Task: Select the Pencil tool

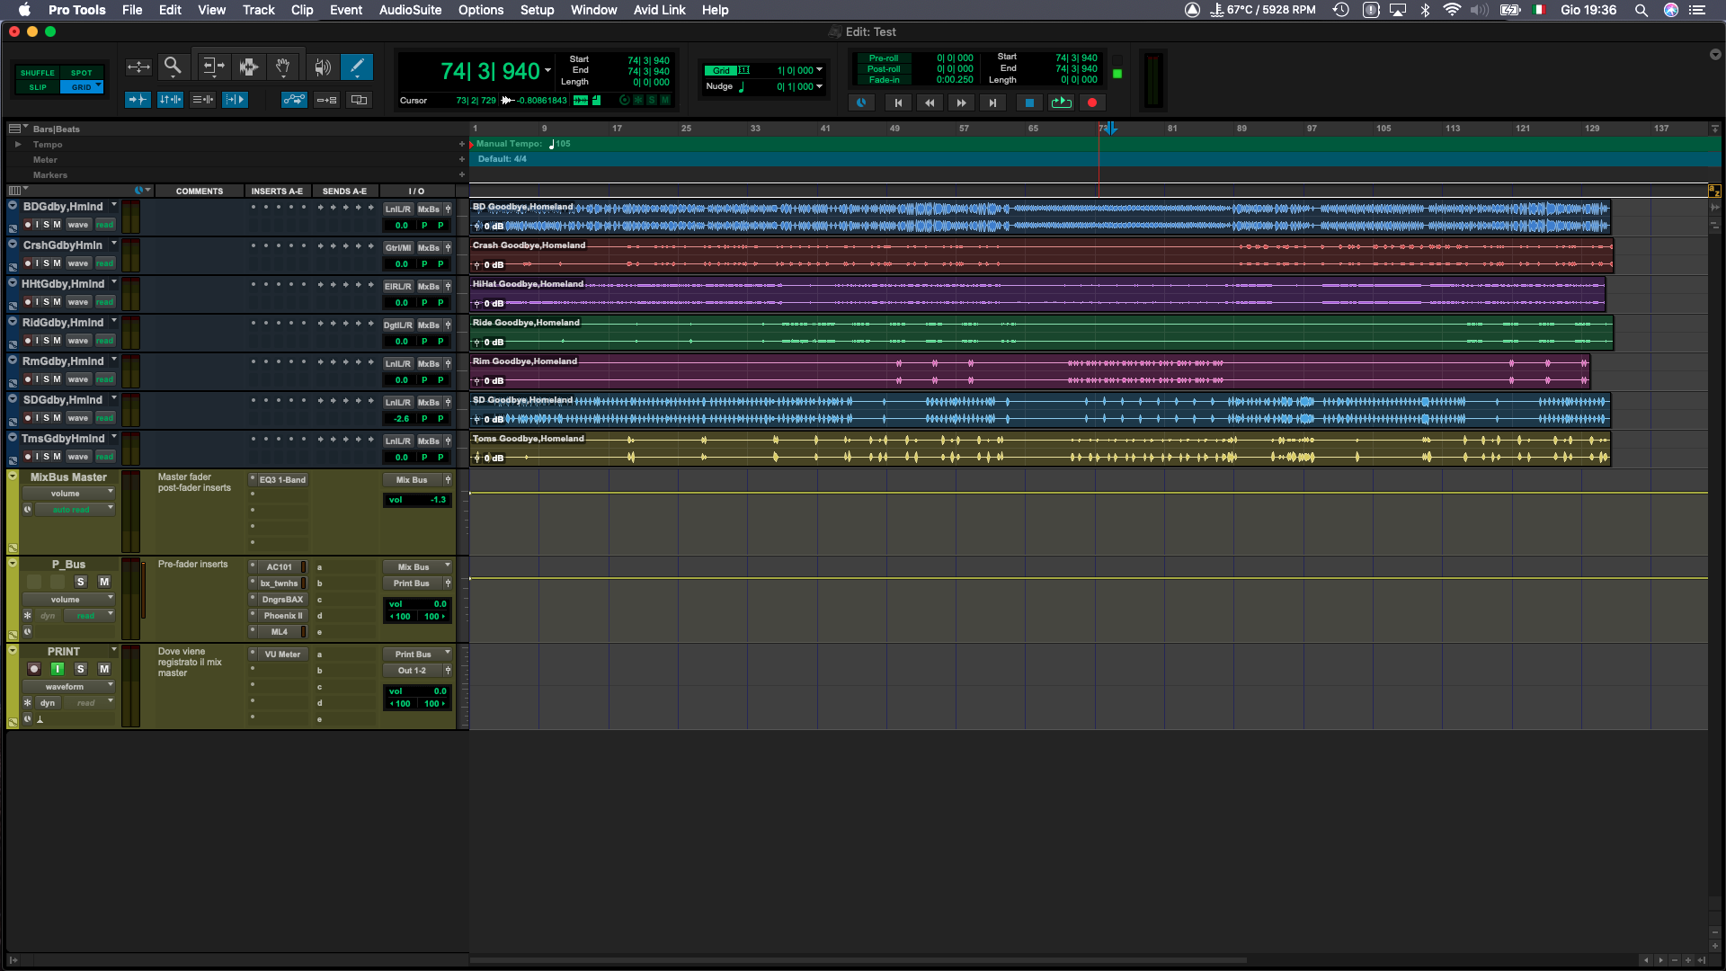Action: [x=357, y=66]
